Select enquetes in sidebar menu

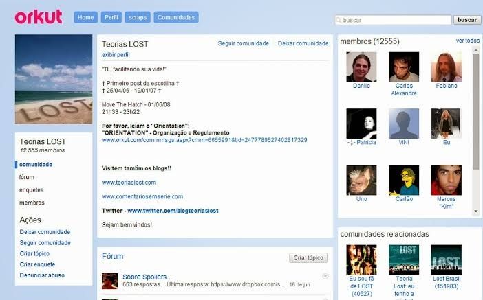[x=32, y=190]
